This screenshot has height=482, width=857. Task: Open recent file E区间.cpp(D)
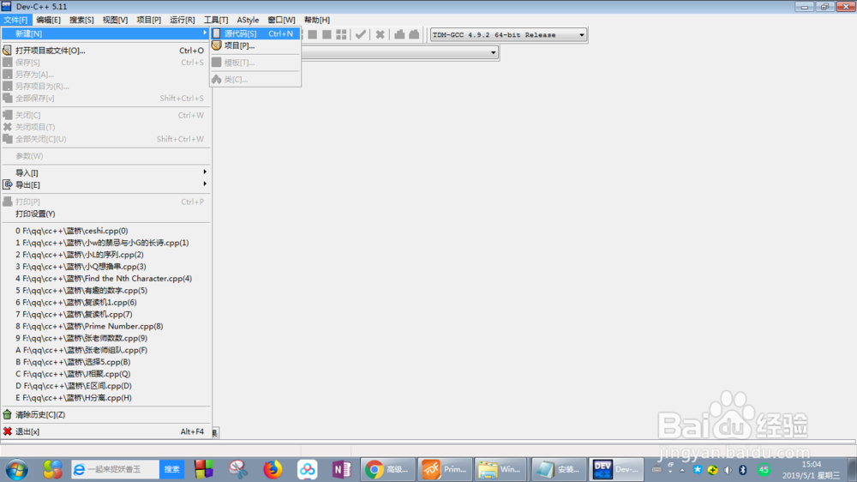point(105,386)
